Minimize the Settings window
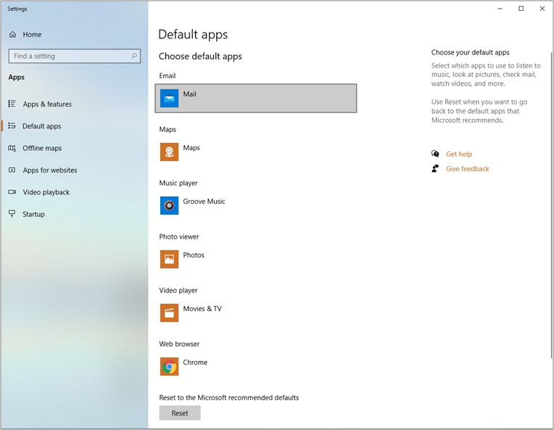The height and width of the screenshot is (430, 554). click(500, 9)
